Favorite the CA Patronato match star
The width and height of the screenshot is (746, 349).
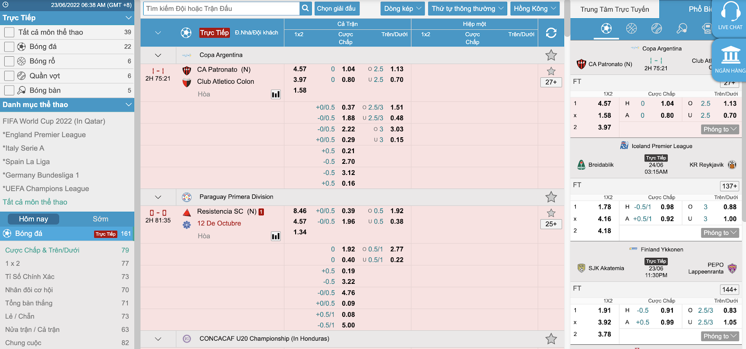tap(551, 71)
